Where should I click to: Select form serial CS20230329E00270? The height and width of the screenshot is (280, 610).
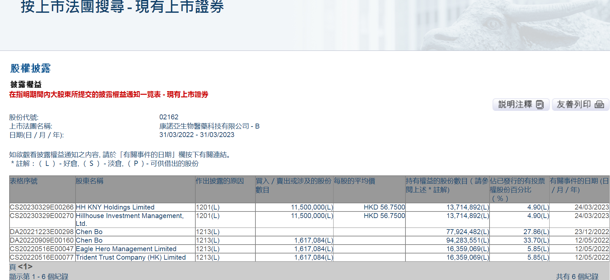point(42,216)
